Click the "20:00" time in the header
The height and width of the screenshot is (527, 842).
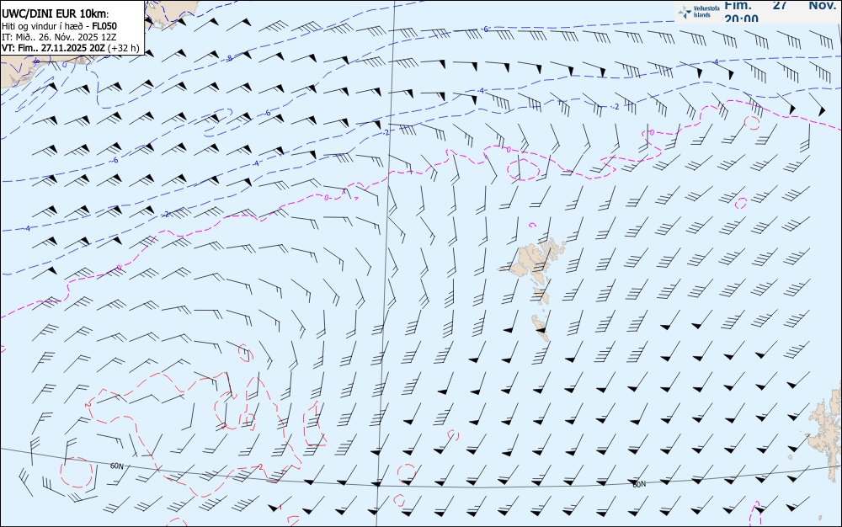(741, 19)
